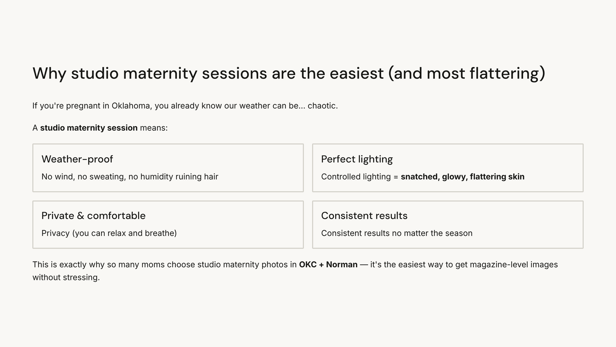Click the sentence about Oklahoma weather being chaotic
The width and height of the screenshot is (616, 347).
(185, 106)
